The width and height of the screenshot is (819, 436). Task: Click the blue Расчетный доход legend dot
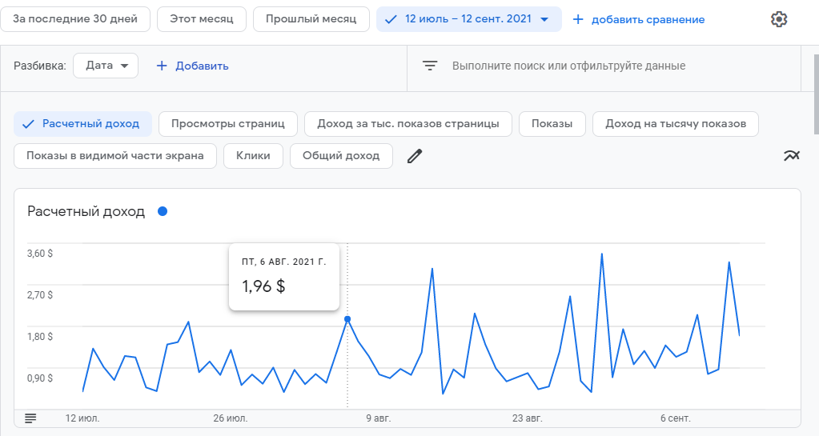coord(163,211)
